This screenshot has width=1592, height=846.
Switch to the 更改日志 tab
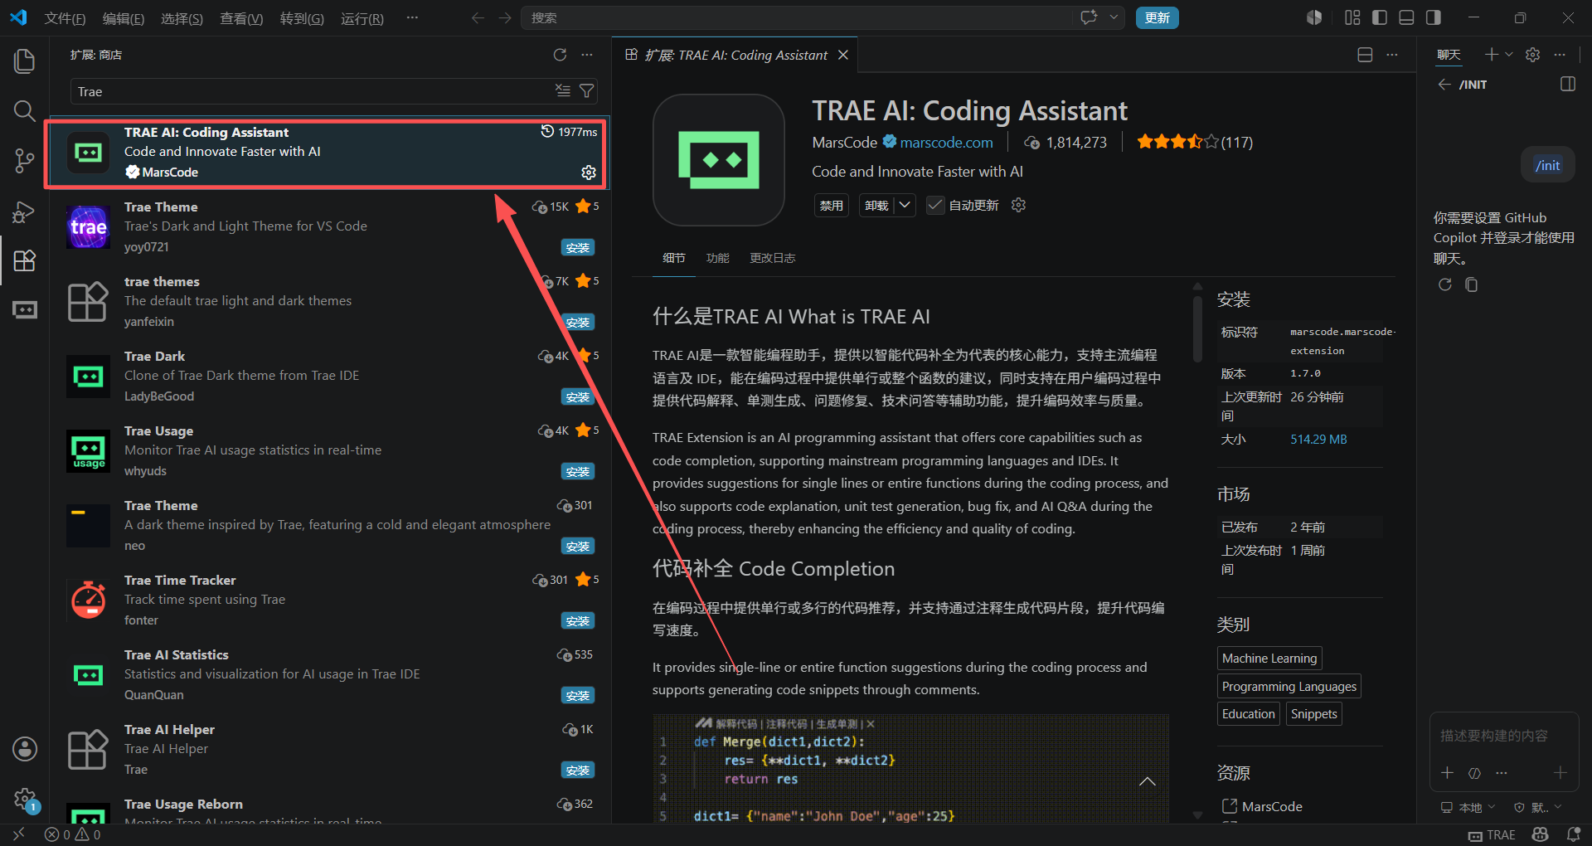(772, 258)
